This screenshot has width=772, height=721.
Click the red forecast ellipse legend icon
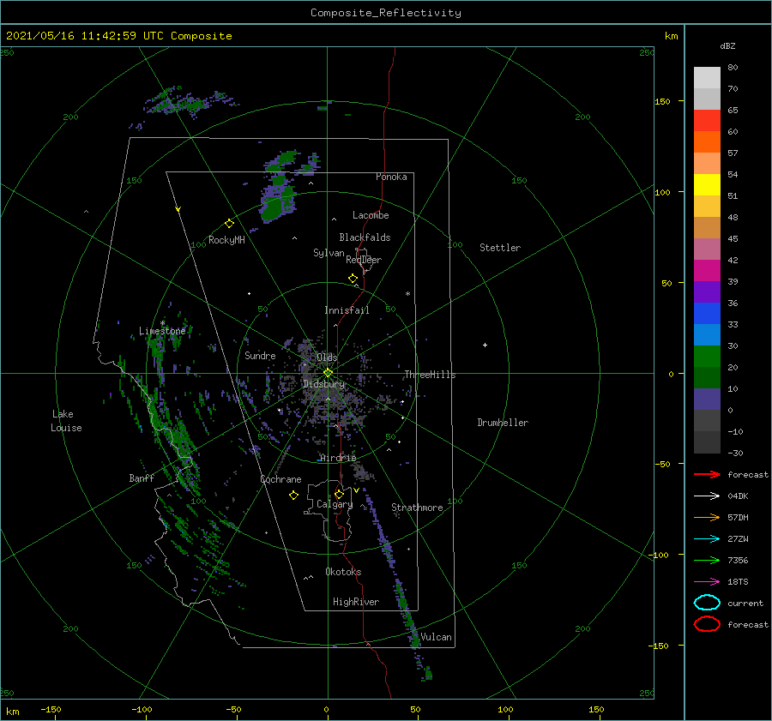click(x=707, y=624)
